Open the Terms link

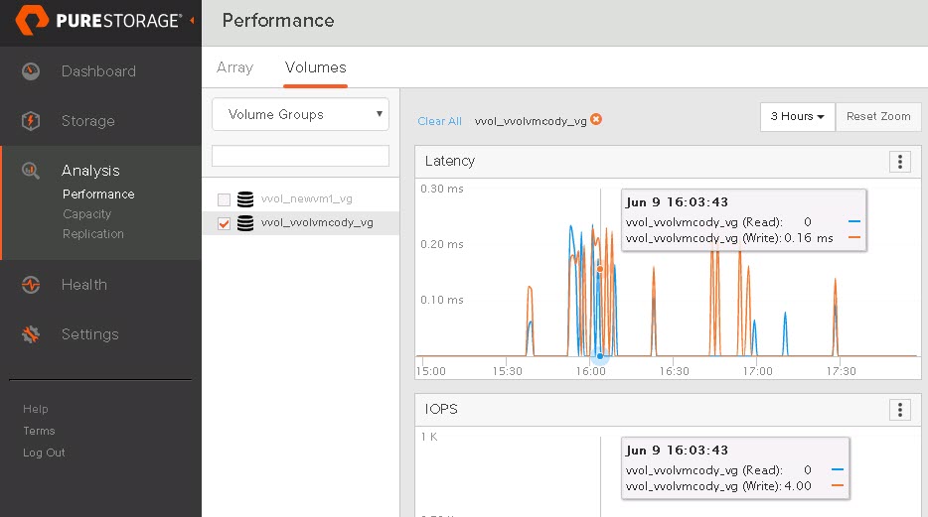39,431
